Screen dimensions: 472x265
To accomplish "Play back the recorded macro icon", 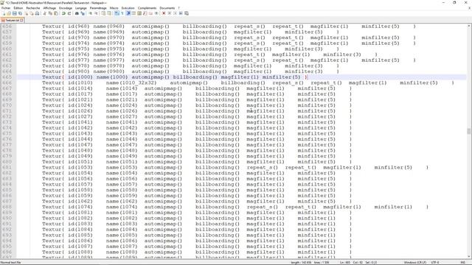I will [176, 13].
